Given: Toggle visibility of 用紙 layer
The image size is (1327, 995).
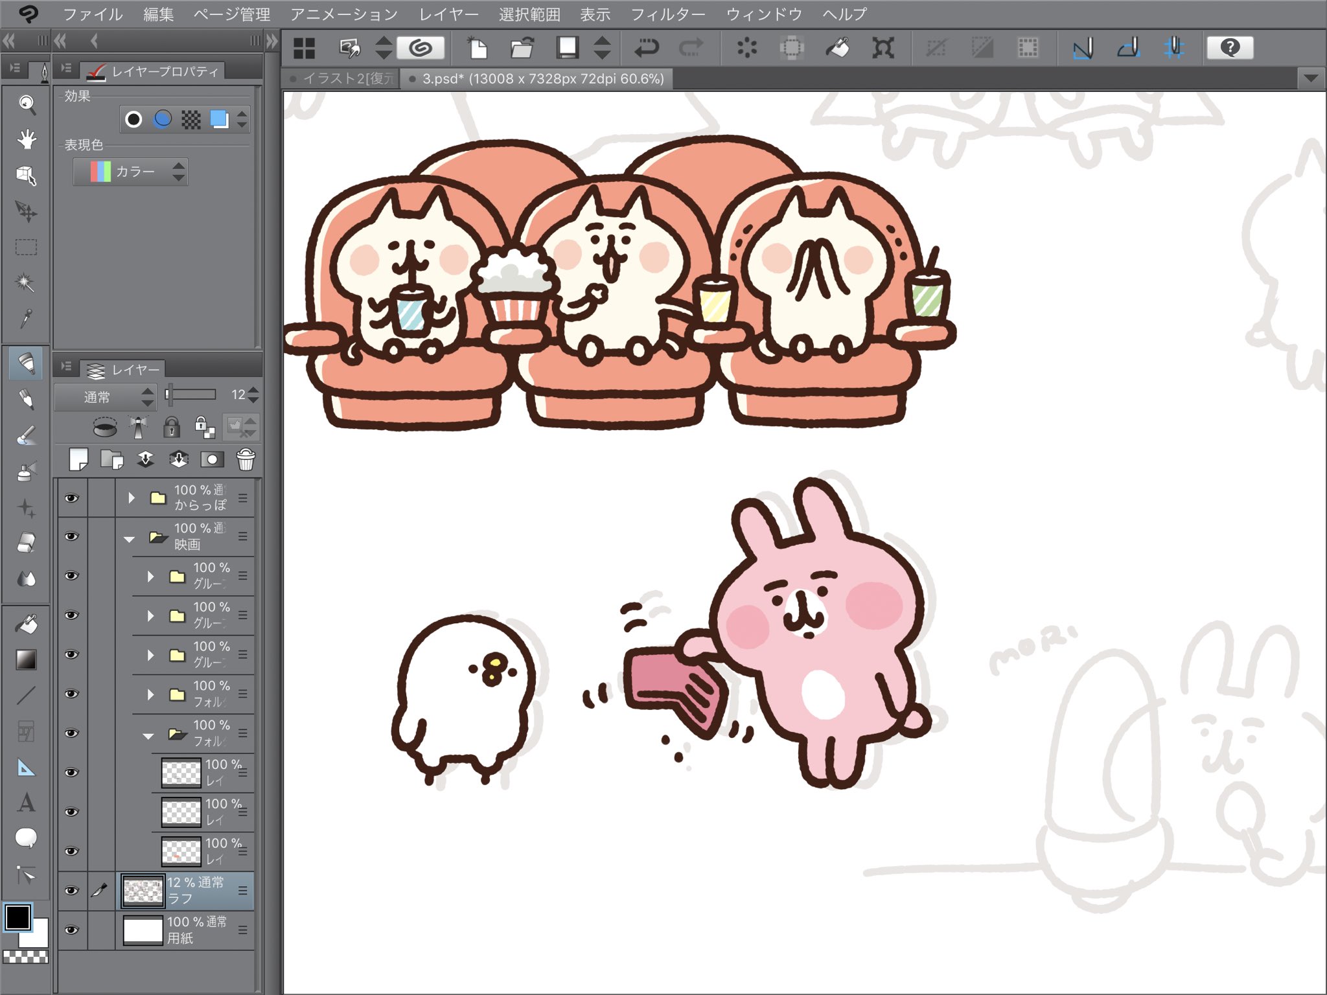Looking at the screenshot, I should click(71, 930).
